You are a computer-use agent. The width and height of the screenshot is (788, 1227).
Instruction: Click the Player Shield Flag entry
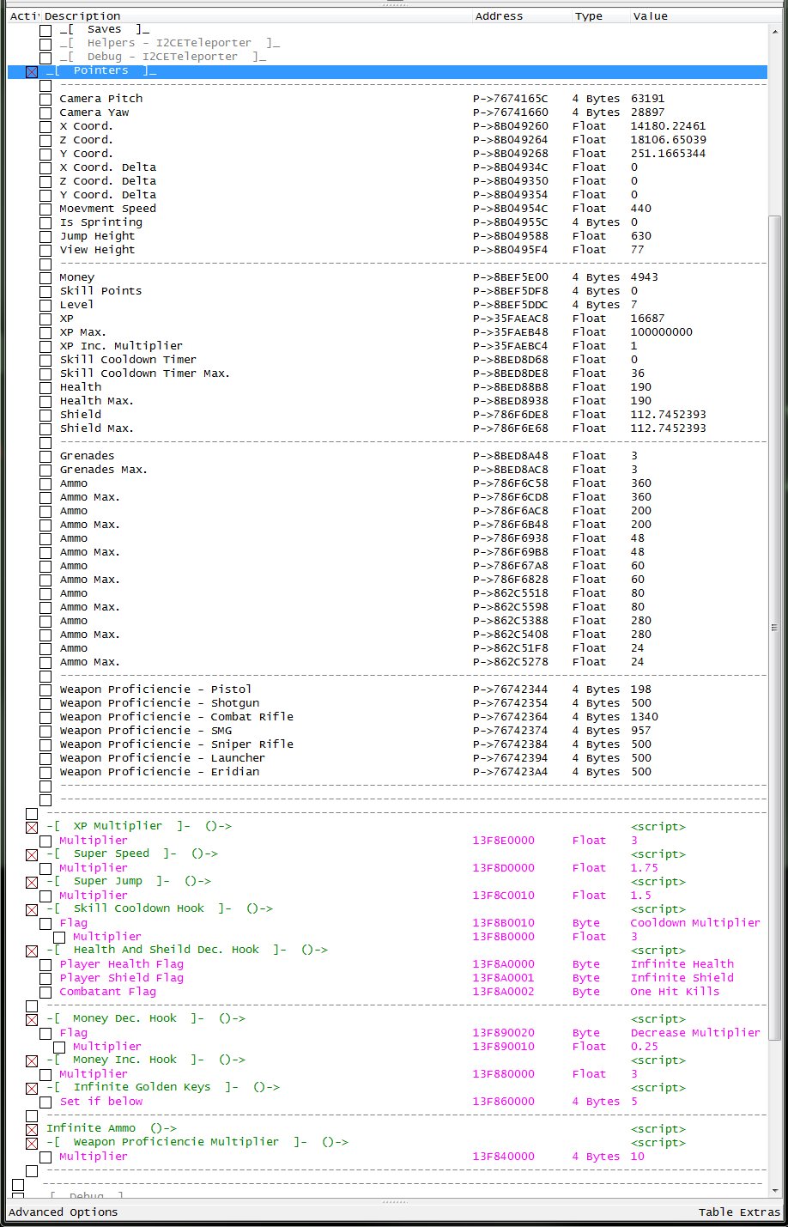pyautogui.click(x=122, y=978)
